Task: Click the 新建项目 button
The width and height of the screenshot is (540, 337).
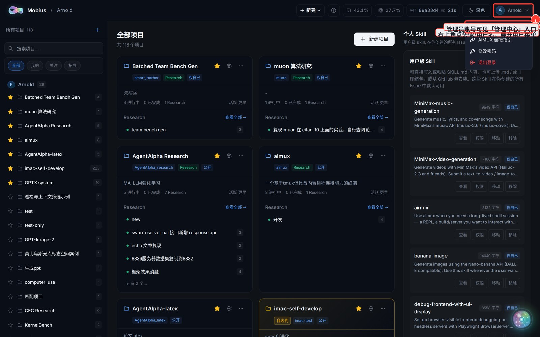Action: [x=374, y=39]
